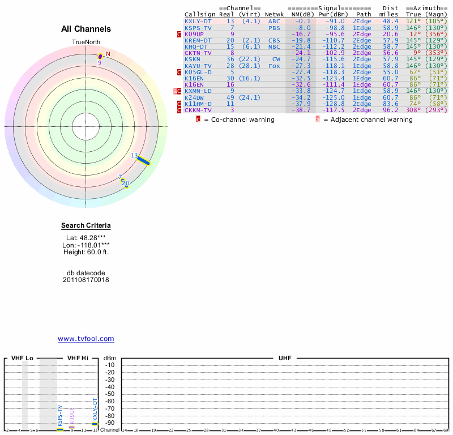This screenshot has height=435, width=453.
Task: Click the All Channels title above the radar
Action: [x=86, y=29]
